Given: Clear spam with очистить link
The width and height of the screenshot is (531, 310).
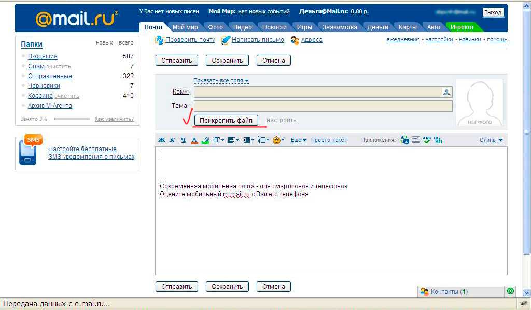Looking at the screenshot, I should coord(59,67).
